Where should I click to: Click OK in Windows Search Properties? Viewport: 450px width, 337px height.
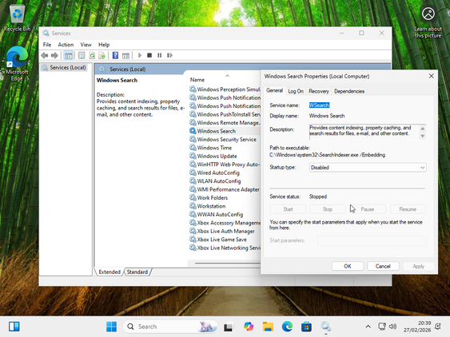(x=348, y=266)
